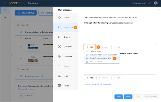This screenshot has width=161, height=102.
Task: Click the upper Remove button
Action: pyautogui.click(x=103, y=47)
